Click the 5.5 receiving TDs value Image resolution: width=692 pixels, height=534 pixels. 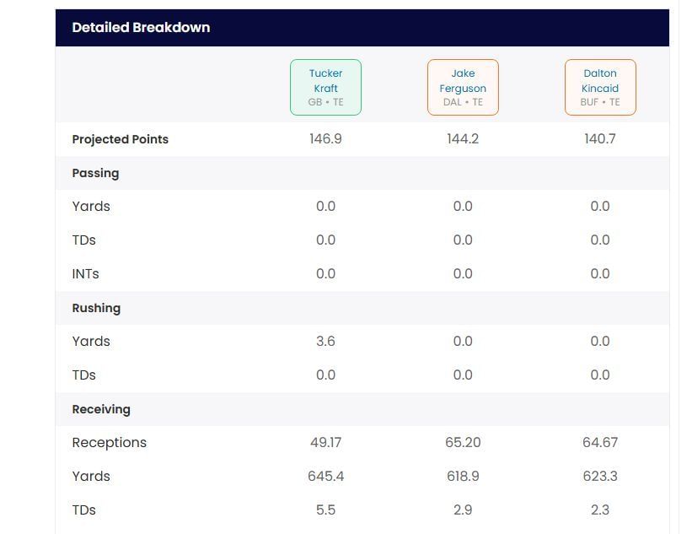(325, 510)
